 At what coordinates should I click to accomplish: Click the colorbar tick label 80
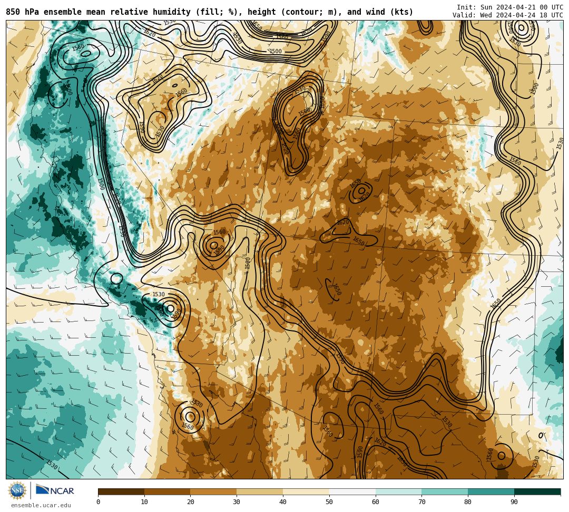point(468,502)
